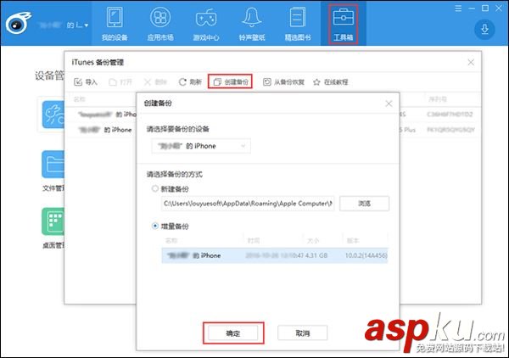509x358 pixels.
Task: Click the download manager arrow icon
Action: [x=484, y=29]
